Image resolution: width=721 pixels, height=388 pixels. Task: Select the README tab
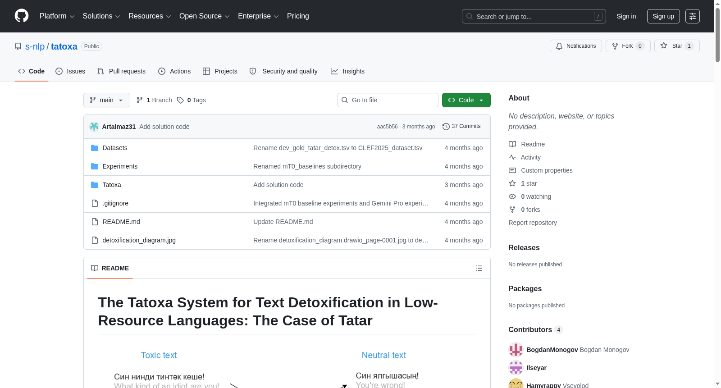click(110, 268)
